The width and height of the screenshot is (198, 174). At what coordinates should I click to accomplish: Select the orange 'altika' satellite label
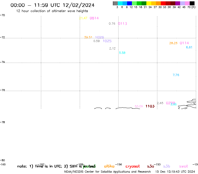point(109,166)
